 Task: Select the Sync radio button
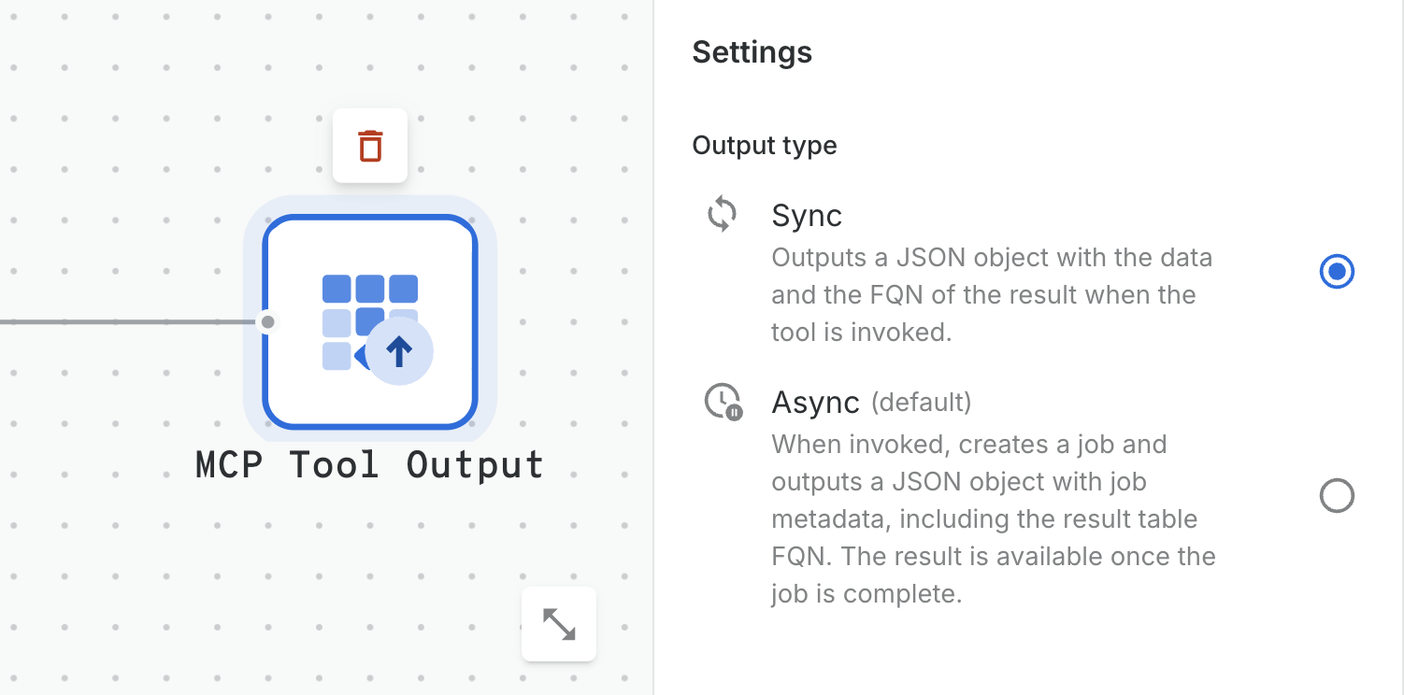(x=1337, y=272)
